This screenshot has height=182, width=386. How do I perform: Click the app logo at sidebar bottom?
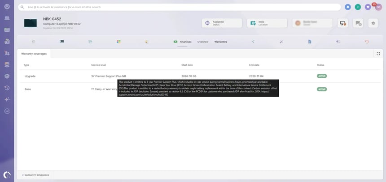[7, 175]
